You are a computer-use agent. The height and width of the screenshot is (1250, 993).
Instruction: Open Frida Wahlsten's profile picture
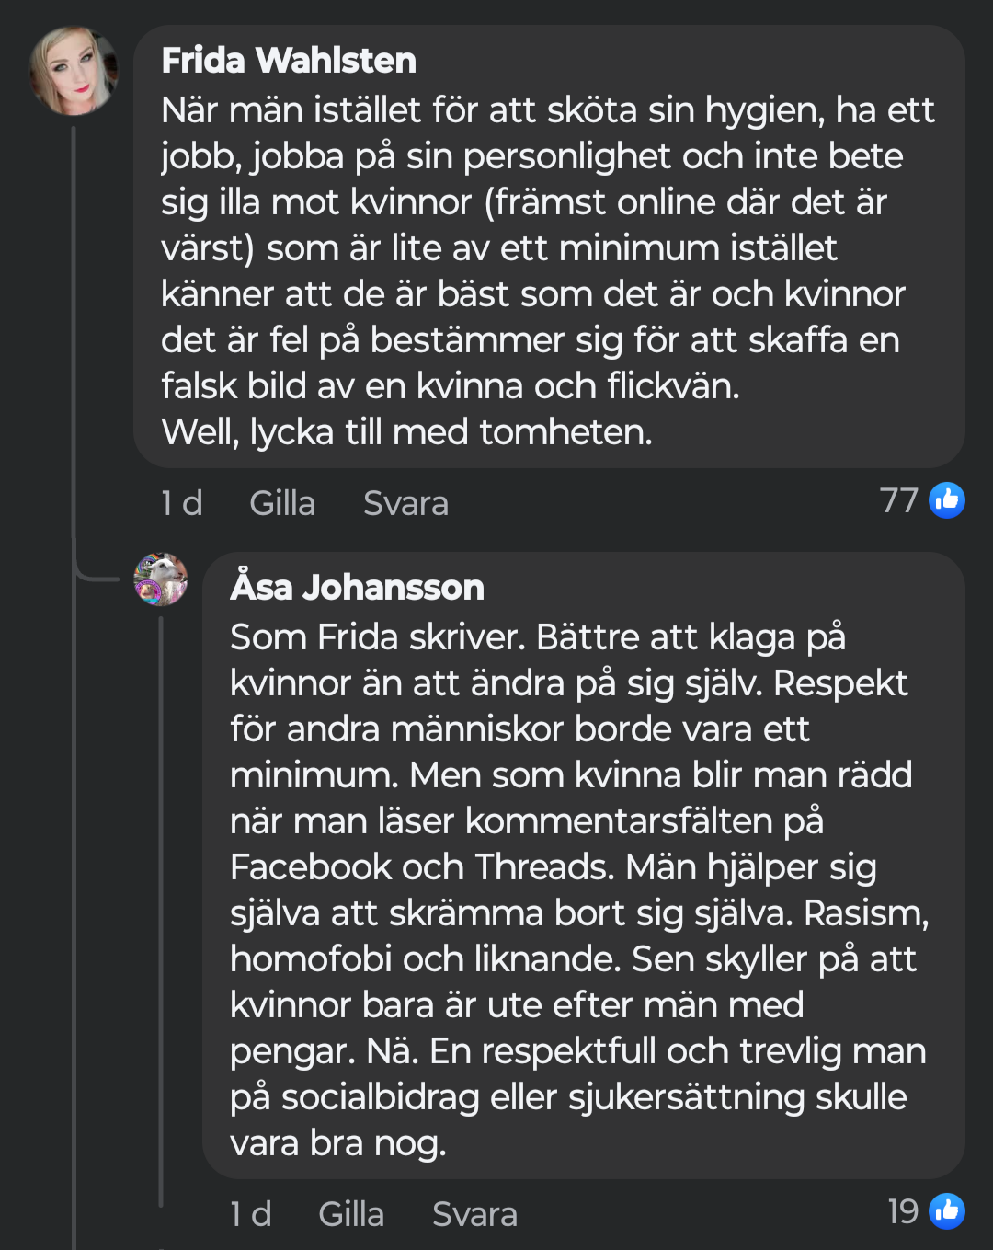point(74,71)
